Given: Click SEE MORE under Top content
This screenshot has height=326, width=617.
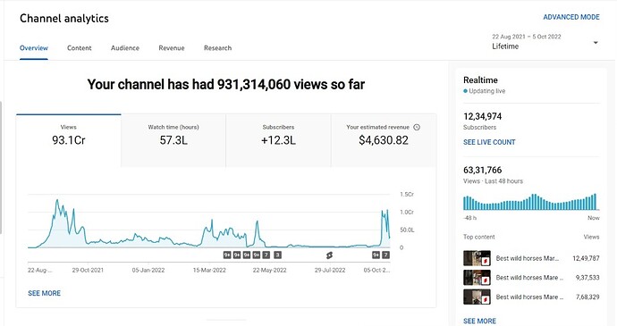Looking at the screenshot, I should (479, 321).
